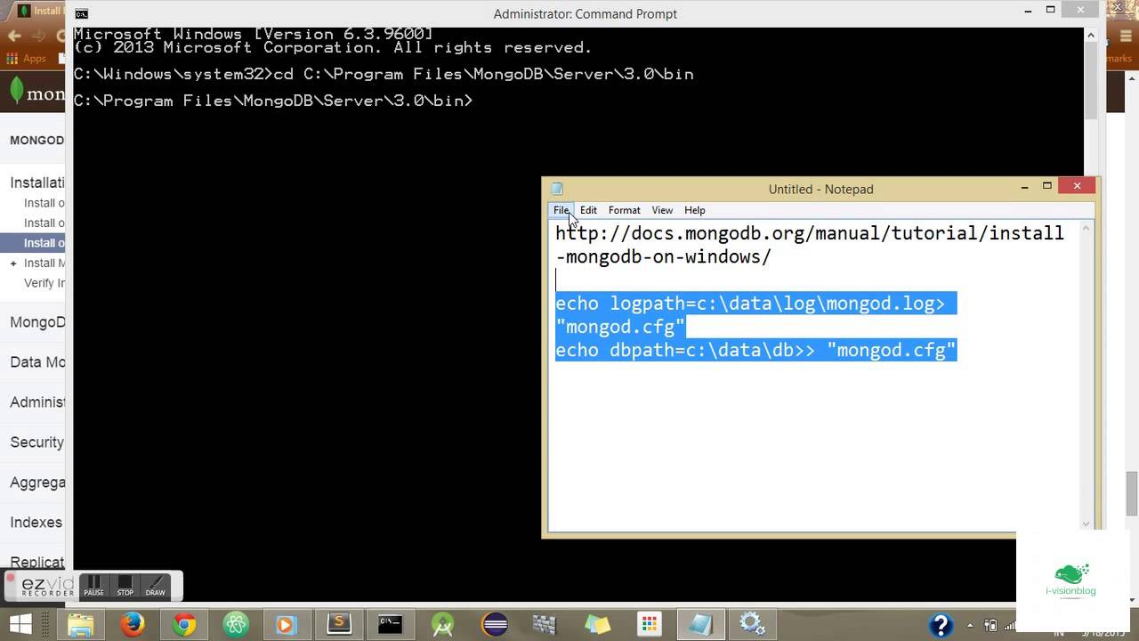Open Sublime Text from the taskbar
The image size is (1139, 641).
click(339, 624)
